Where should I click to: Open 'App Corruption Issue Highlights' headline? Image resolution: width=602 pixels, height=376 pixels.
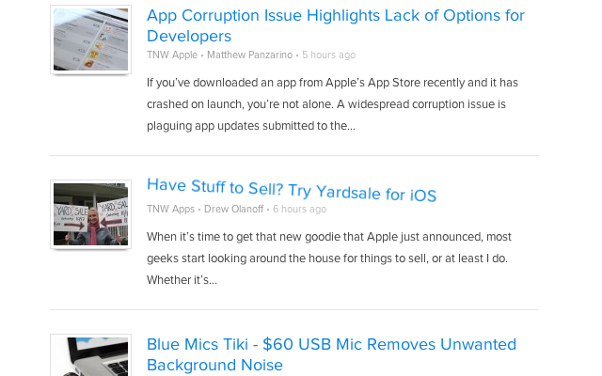pos(335,16)
